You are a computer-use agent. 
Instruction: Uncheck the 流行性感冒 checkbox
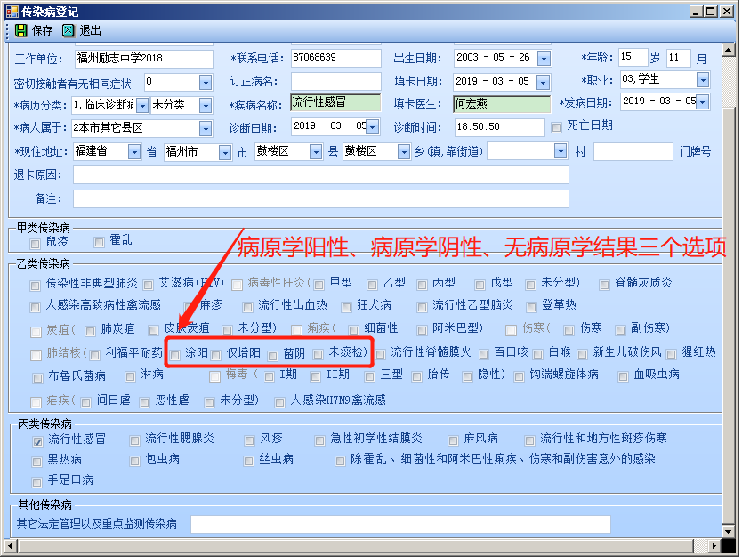[38, 441]
